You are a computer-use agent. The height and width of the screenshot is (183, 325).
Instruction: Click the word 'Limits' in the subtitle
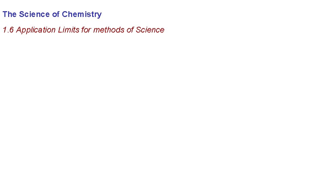[x=69, y=30]
